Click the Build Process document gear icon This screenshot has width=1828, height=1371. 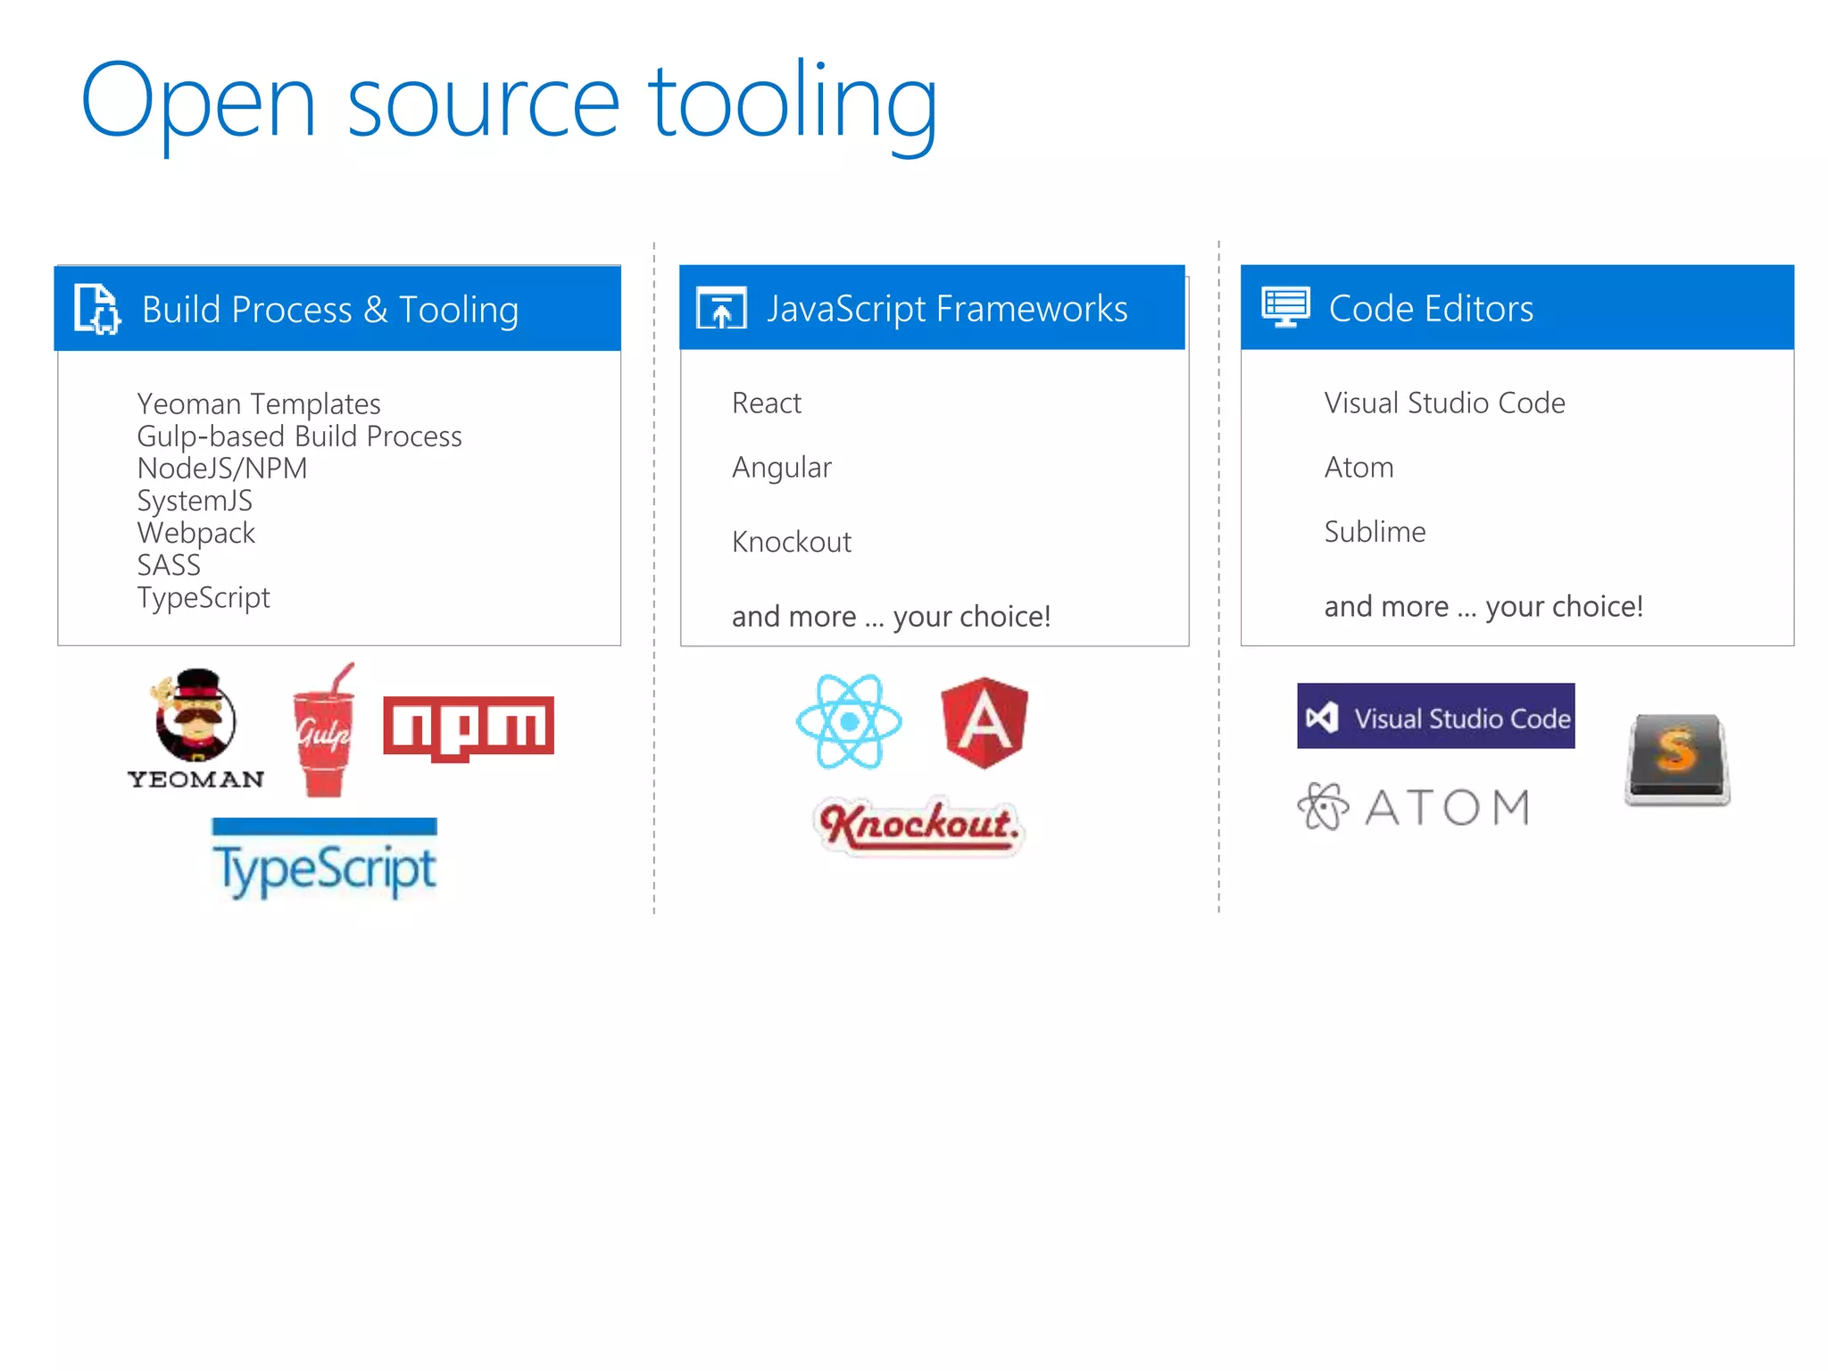click(96, 309)
